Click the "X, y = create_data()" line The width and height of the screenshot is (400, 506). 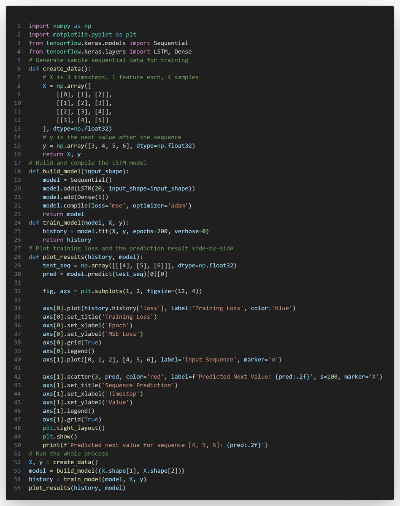point(63,462)
